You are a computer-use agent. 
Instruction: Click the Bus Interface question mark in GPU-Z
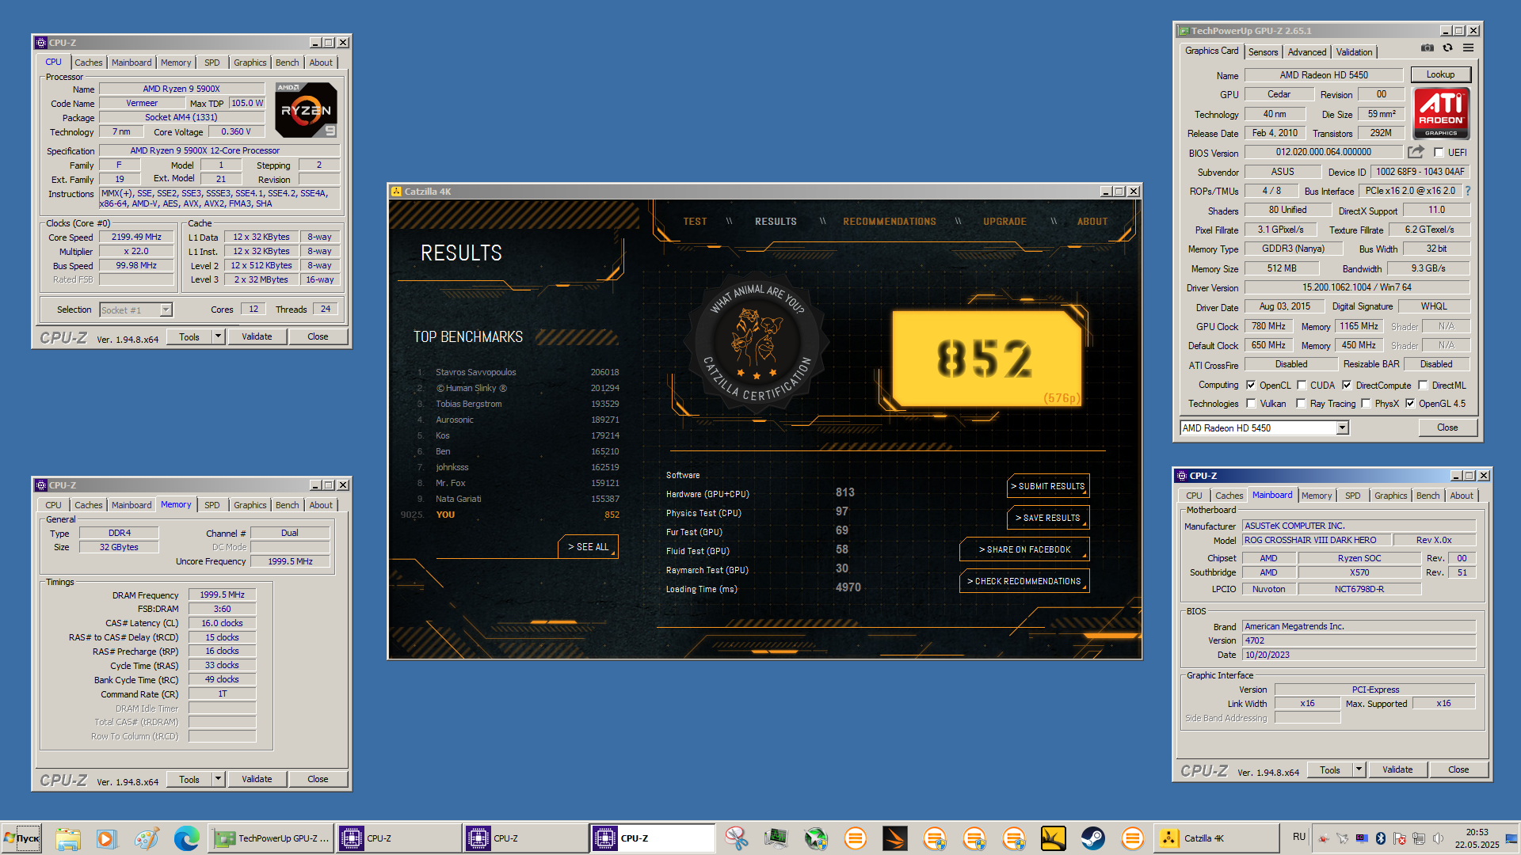click(1467, 191)
